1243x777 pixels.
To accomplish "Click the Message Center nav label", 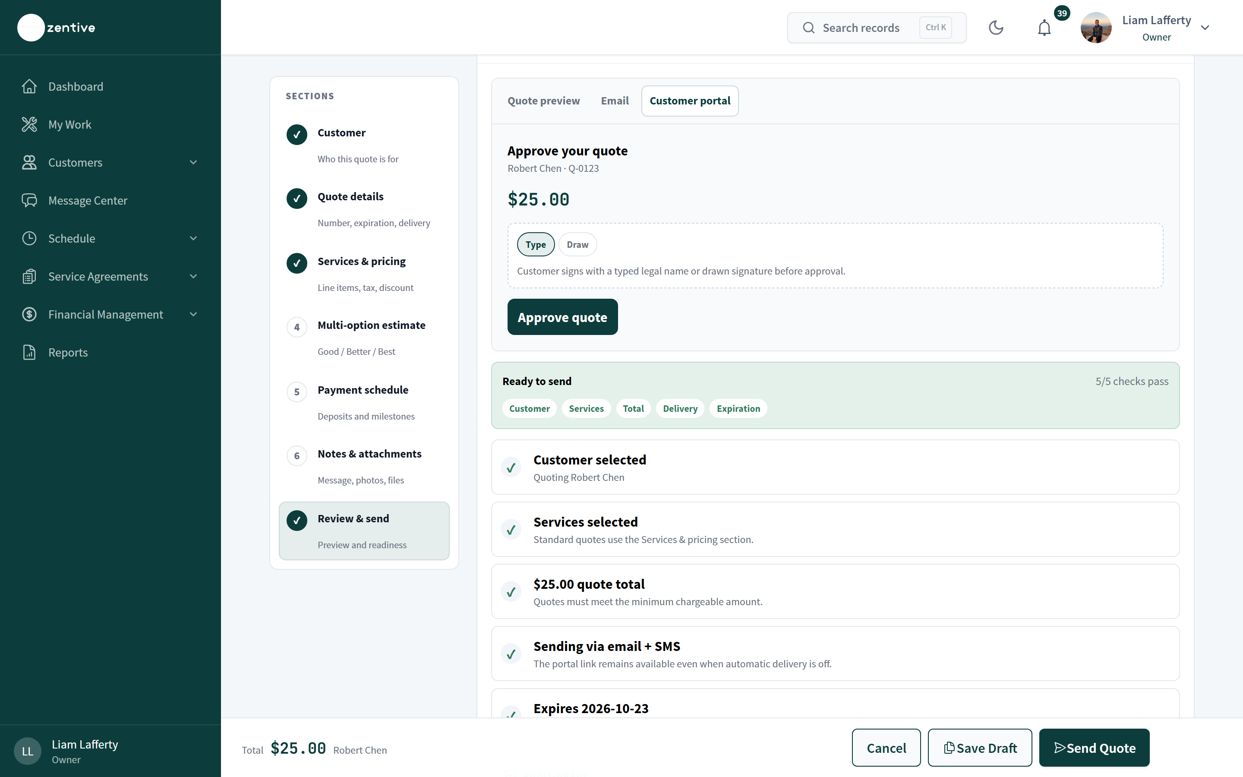I will (88, 200).
